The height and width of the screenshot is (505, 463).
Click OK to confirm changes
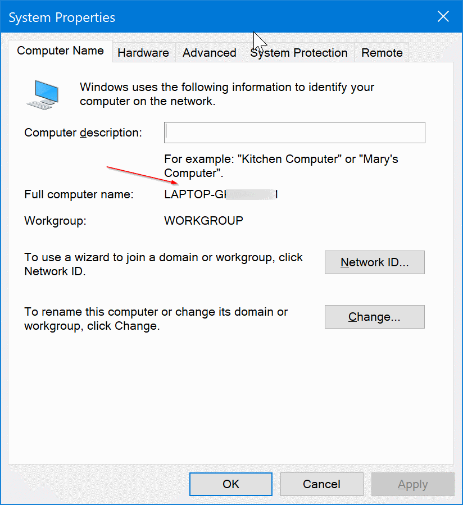[x=230, y=484]
